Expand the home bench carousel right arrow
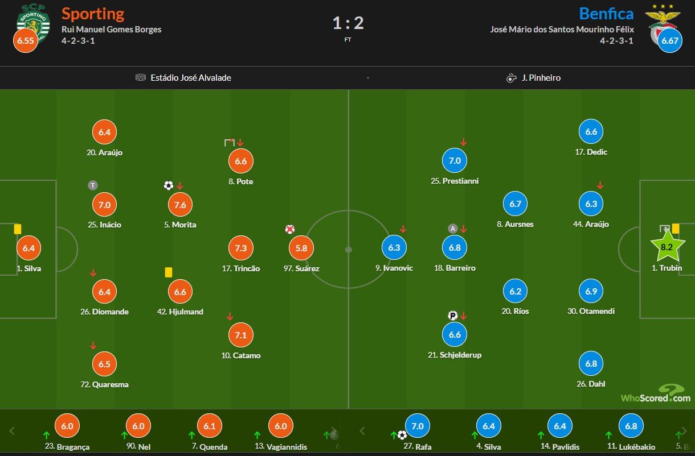695x456 pixels. point(333,432)
